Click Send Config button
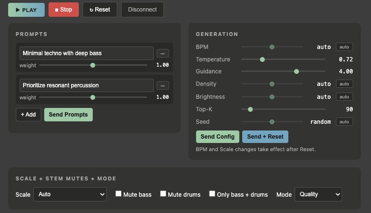The width and height of the screenshot is (371, 213). point(217,137)
